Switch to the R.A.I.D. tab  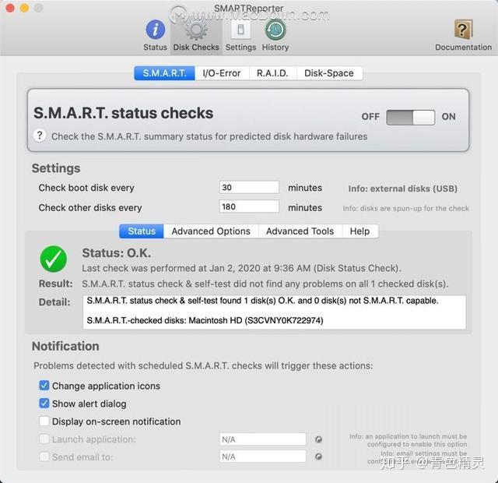click(272, 73)
